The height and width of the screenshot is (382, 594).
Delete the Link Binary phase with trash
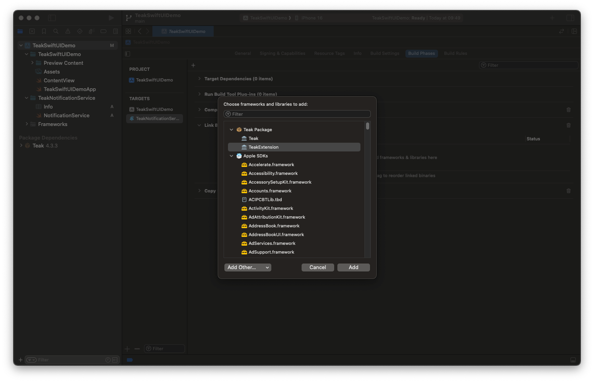[x=569, y=125]
